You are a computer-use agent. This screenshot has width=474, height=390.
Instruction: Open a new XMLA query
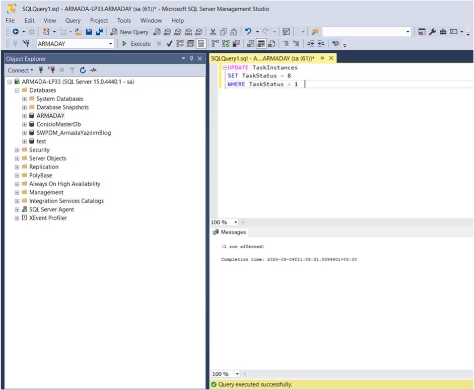tap(188, 32)
